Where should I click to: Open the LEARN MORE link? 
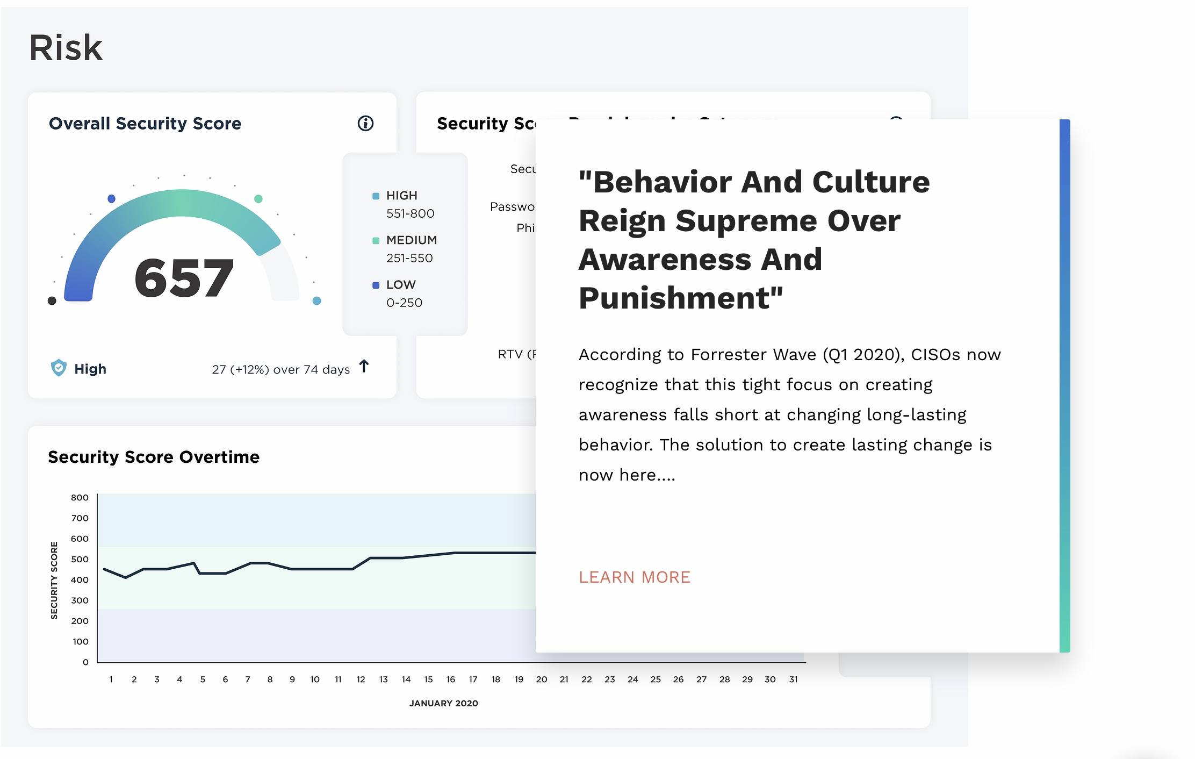(634, 577)
